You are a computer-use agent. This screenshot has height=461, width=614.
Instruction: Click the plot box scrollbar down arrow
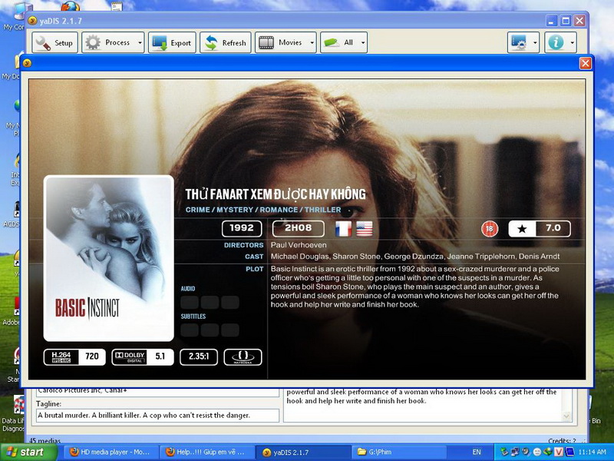[x=566, y=416]
